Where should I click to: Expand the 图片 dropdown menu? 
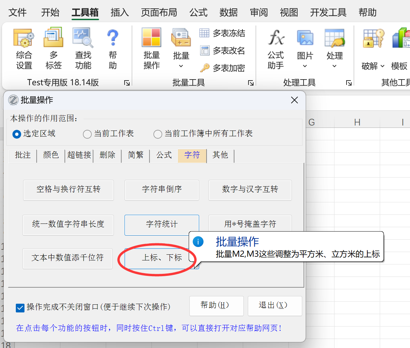305,66
